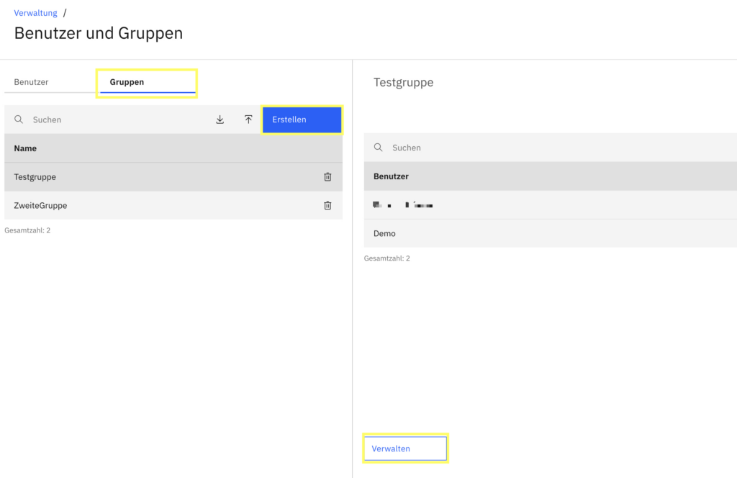This screenshot has height=478, width=737.
Task: Select the Gruppen tab
Action: tap(148, 82)
